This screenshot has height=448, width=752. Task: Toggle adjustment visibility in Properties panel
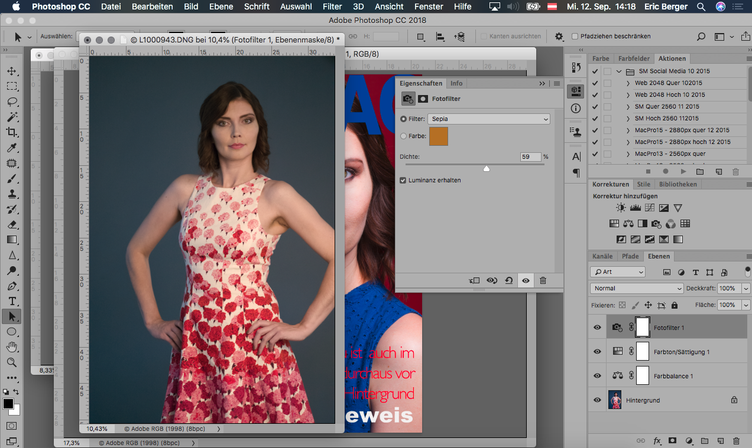tap(526, 281)
